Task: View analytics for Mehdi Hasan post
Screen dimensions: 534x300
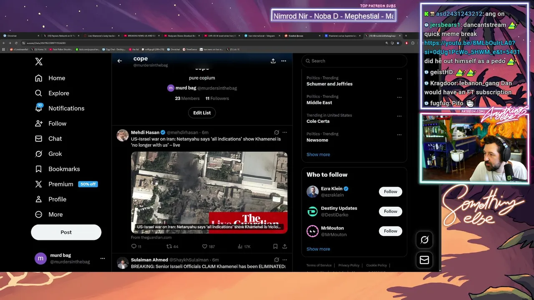Action: pyautogui.click(x=244, y=247)
